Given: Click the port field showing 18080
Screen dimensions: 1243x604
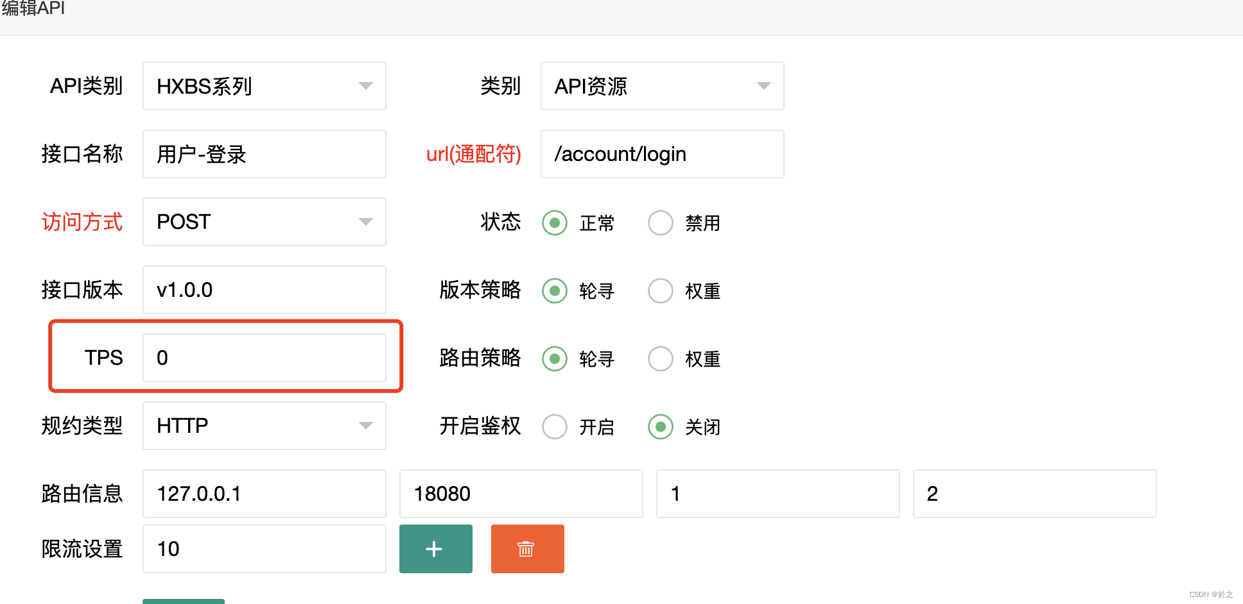Looking at the screenshot, I should coord(521,494).
